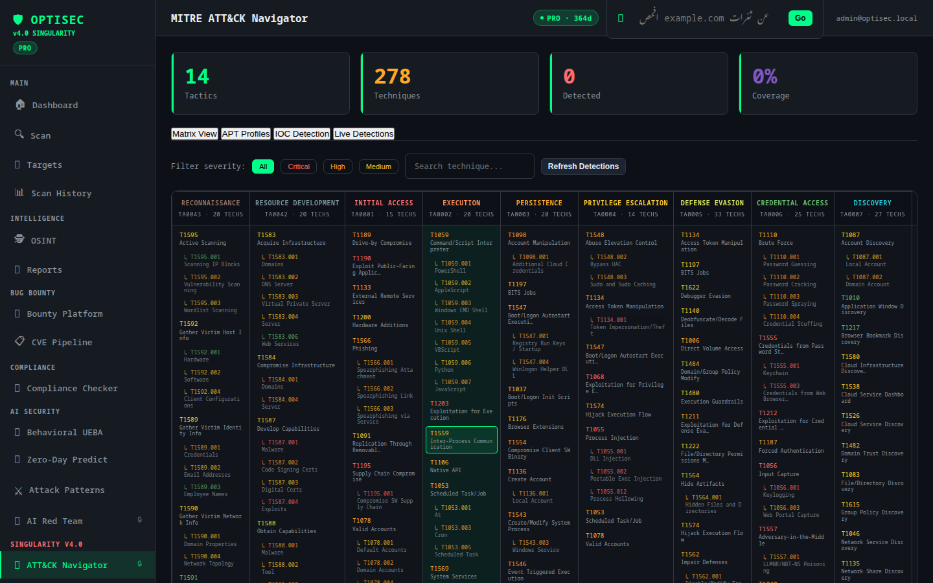Open Dashboard via its home icon

pos(20,104)
